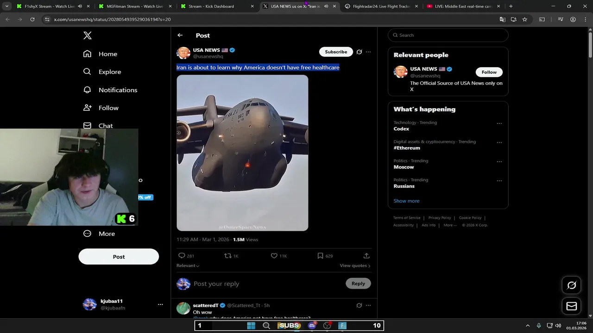Expand the footer More dropdown
This screenshot has height=333, width=593.
click(x=450, y=225)
